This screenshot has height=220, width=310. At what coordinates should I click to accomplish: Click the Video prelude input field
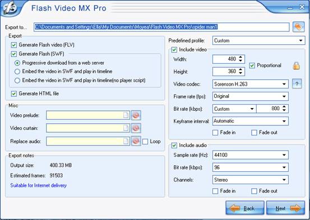(88, 115)
